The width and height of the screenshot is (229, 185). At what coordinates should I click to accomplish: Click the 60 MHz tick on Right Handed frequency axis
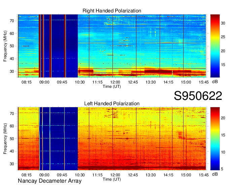pyautogui.click(x=12, y=34)
